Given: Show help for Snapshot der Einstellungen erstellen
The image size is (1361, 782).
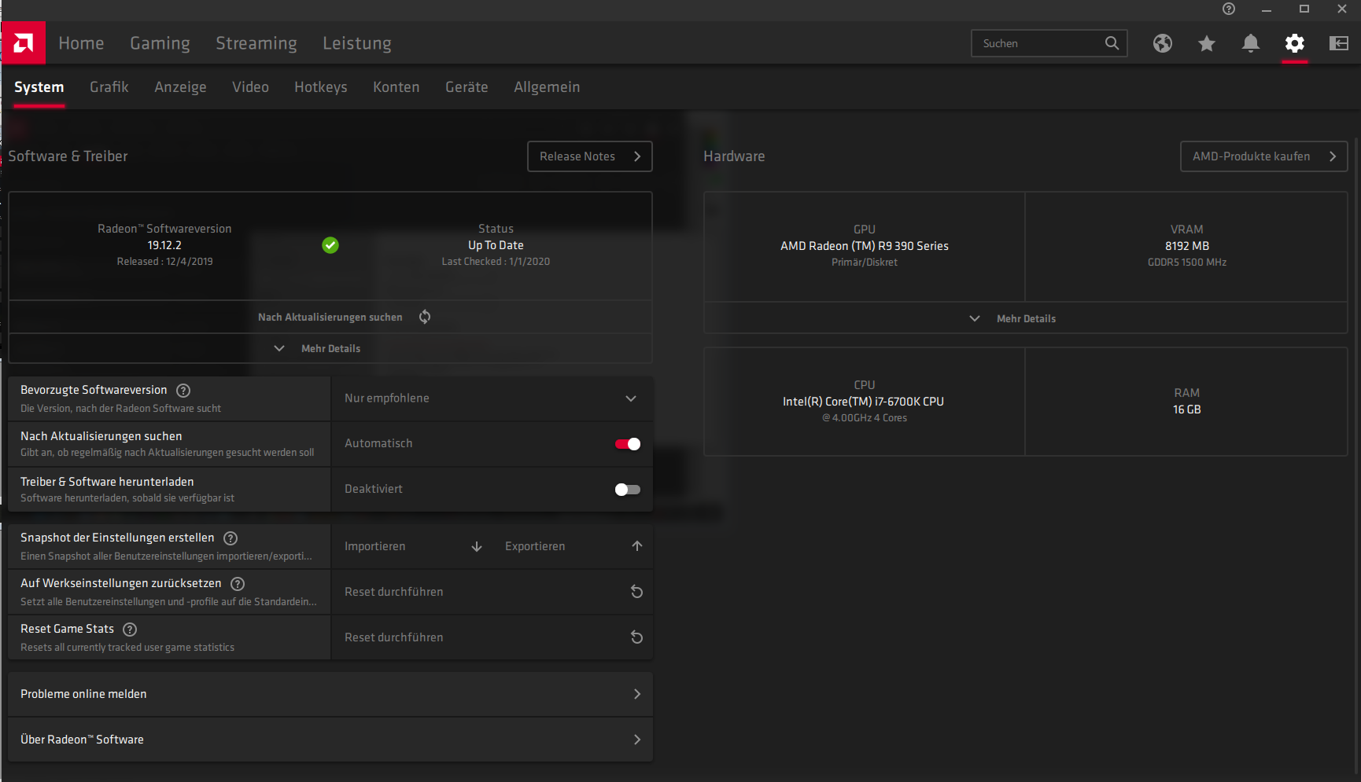Looking at the screenshot, I should (231, 538).
